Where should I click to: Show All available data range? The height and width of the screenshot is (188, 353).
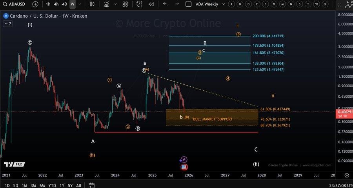(78, 186)
